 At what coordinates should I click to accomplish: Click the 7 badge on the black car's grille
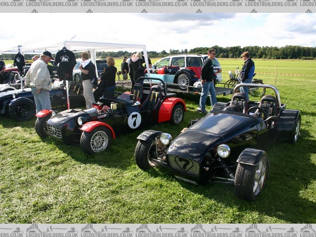point(184,163)
